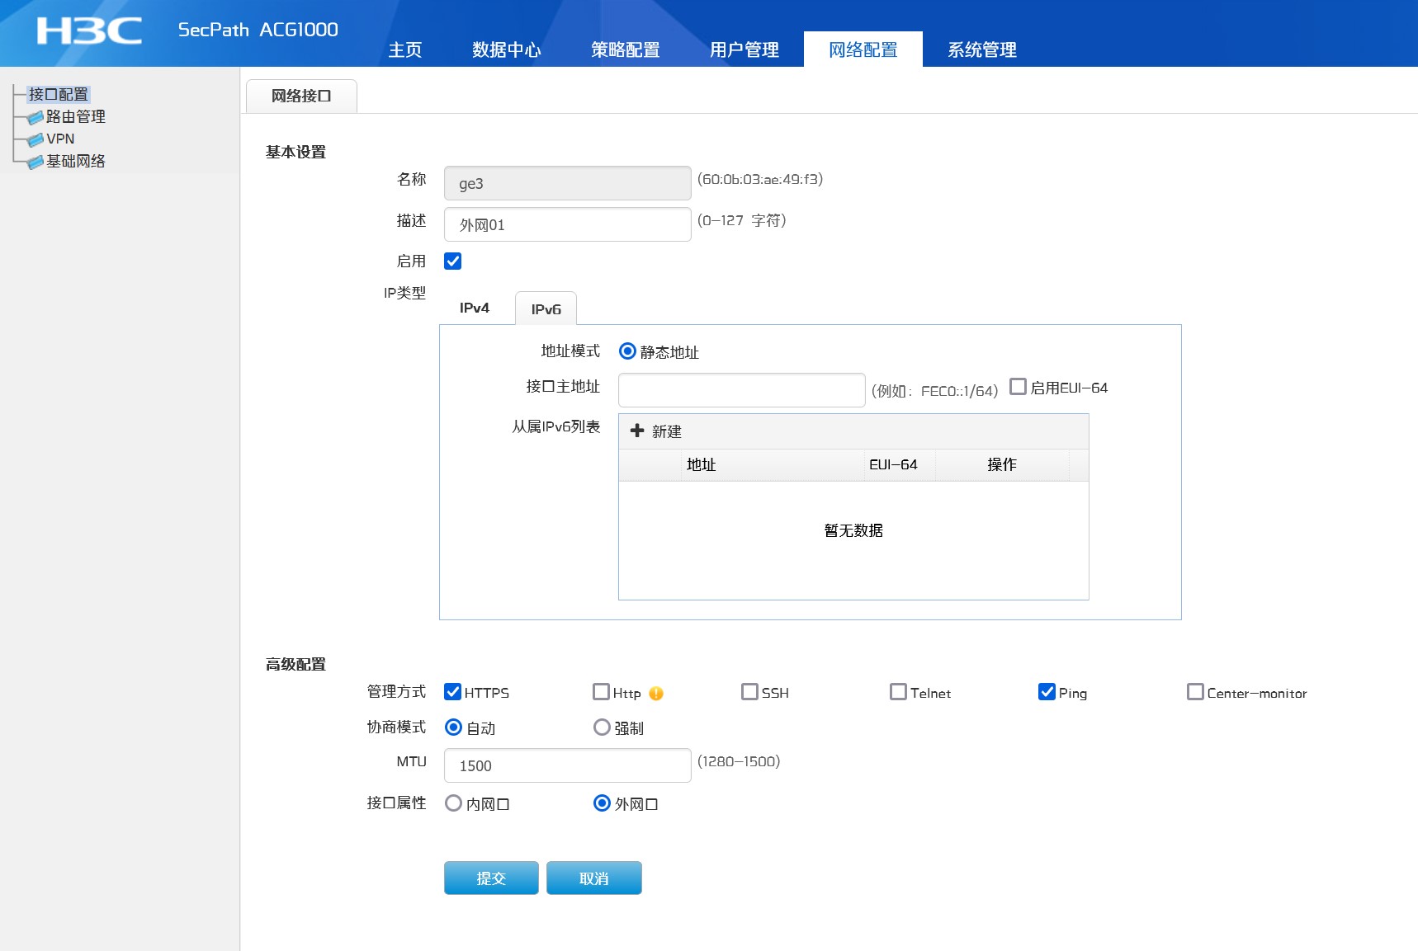Select 内网口 interface attribute
Screen dimensions: 1418x951
tap(453, 803)
